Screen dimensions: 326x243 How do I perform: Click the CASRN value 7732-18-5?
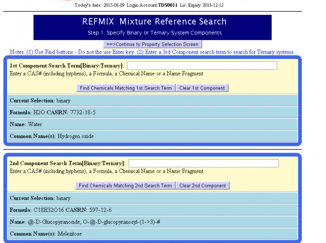[83, 112]
